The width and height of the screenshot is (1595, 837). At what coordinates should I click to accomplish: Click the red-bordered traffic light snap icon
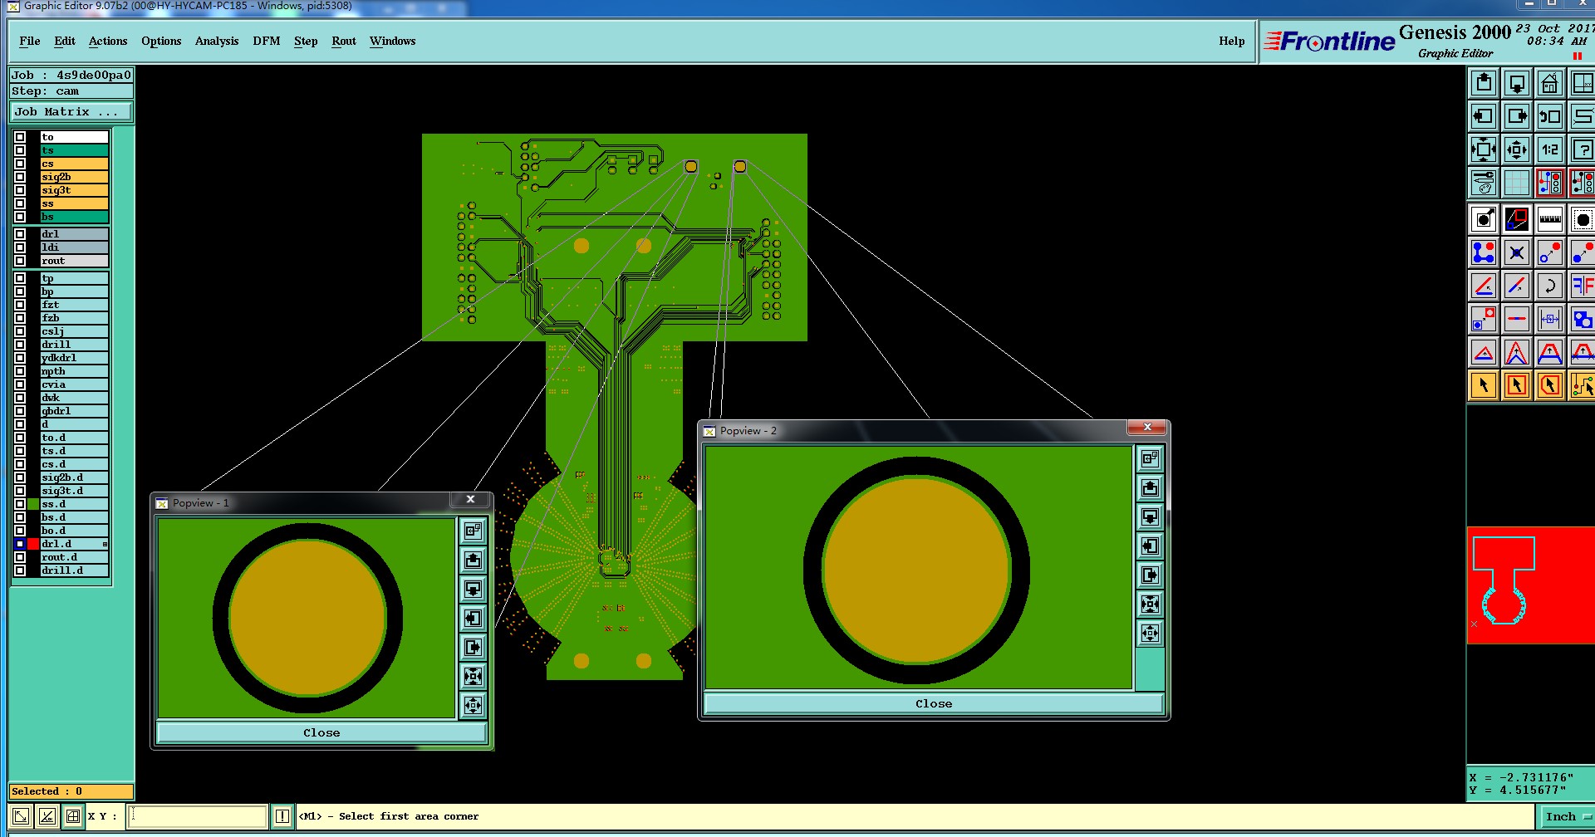coord(1550,183)
